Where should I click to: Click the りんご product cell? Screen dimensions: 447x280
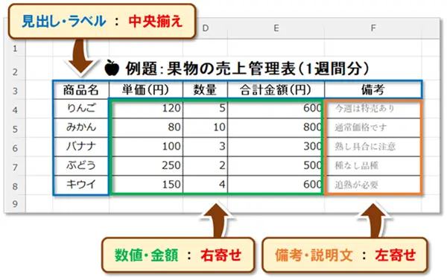[81, 109]
